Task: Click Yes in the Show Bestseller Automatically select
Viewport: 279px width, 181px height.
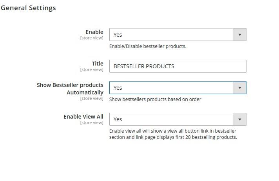Action: click(118, 88)
